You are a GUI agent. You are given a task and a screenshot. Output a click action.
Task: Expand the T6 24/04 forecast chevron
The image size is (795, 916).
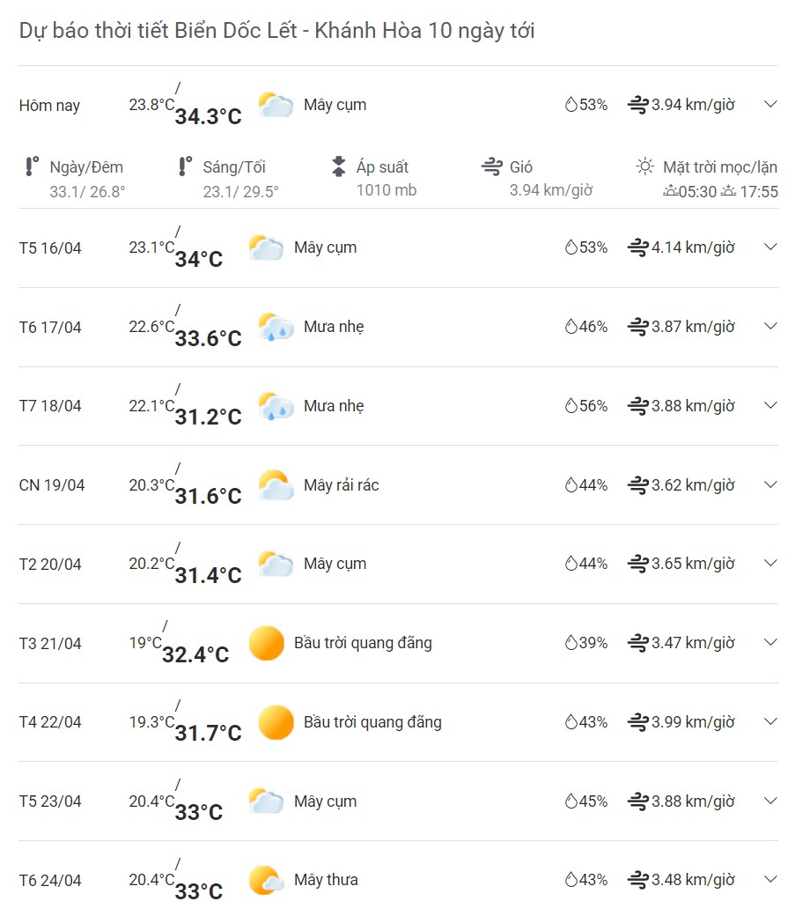pyautogui.click(x=770, y=879)
